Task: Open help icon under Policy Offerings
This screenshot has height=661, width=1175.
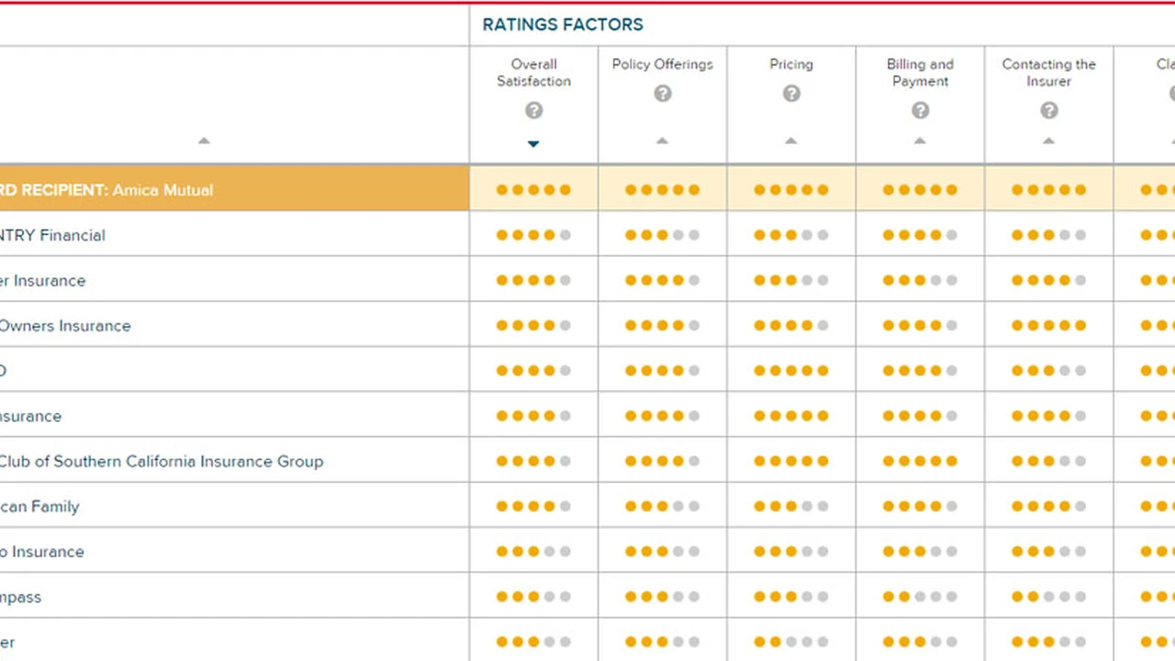Action: (662, 94)
